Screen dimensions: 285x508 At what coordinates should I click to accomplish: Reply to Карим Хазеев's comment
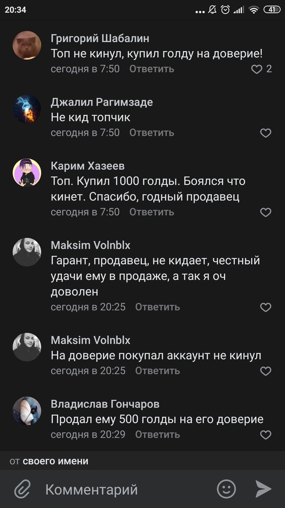point(152,212)
